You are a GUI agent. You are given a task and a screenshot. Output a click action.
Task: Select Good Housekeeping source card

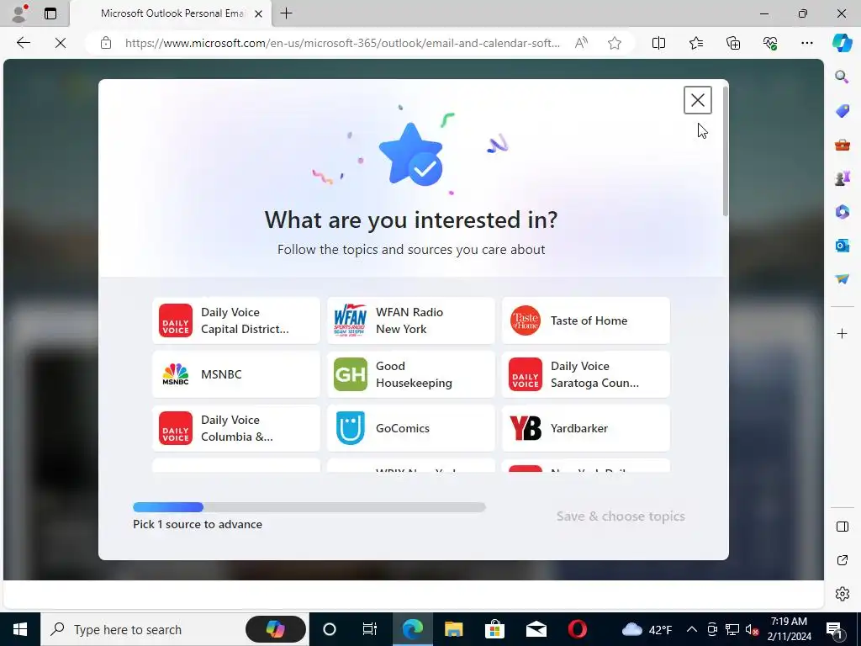tap(410, 374)
